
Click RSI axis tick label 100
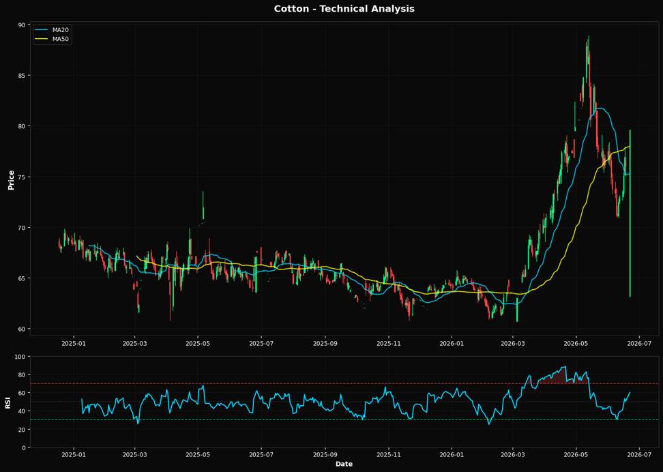click(x=20, y=357)
